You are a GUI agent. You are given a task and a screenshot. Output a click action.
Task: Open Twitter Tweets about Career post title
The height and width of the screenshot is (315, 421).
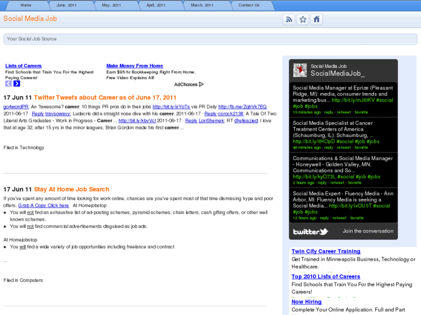105,98
